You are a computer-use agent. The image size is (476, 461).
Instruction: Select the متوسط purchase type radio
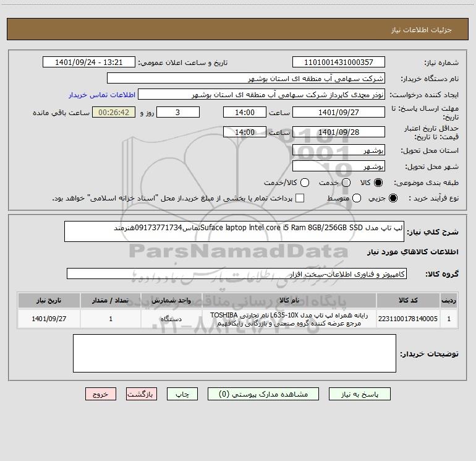click(x=357, y=198)
